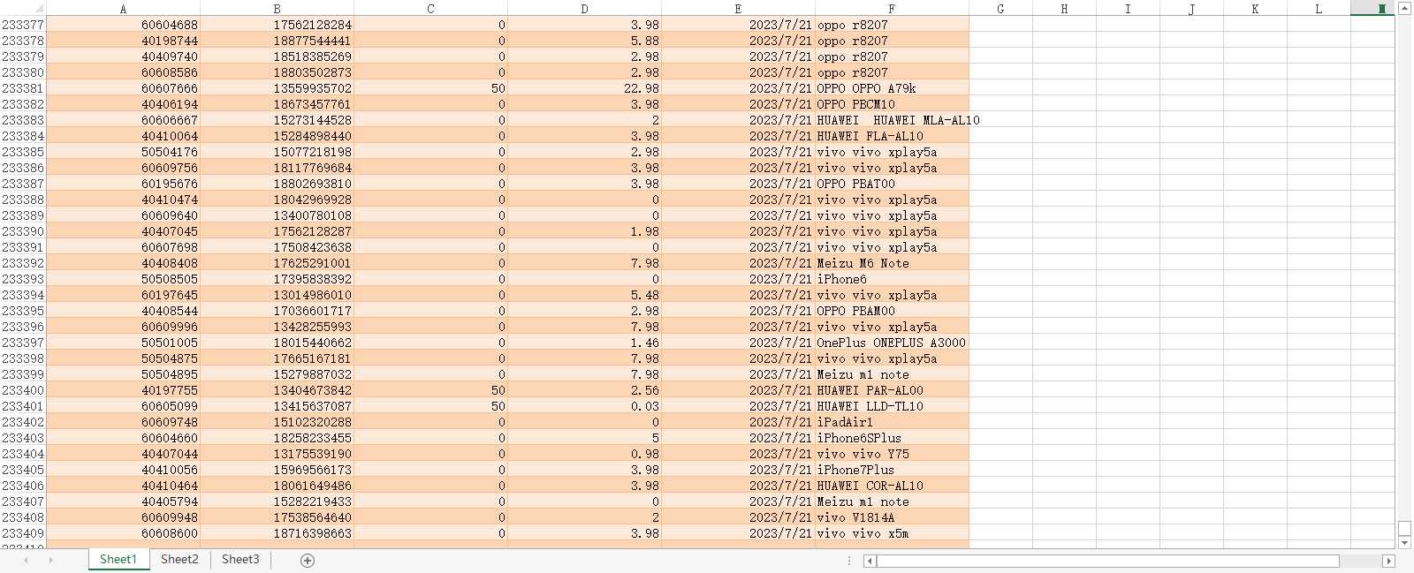Select the cell showing 2.56
The height and width of the screenshot is (573, 1414).
coord(584,390)
